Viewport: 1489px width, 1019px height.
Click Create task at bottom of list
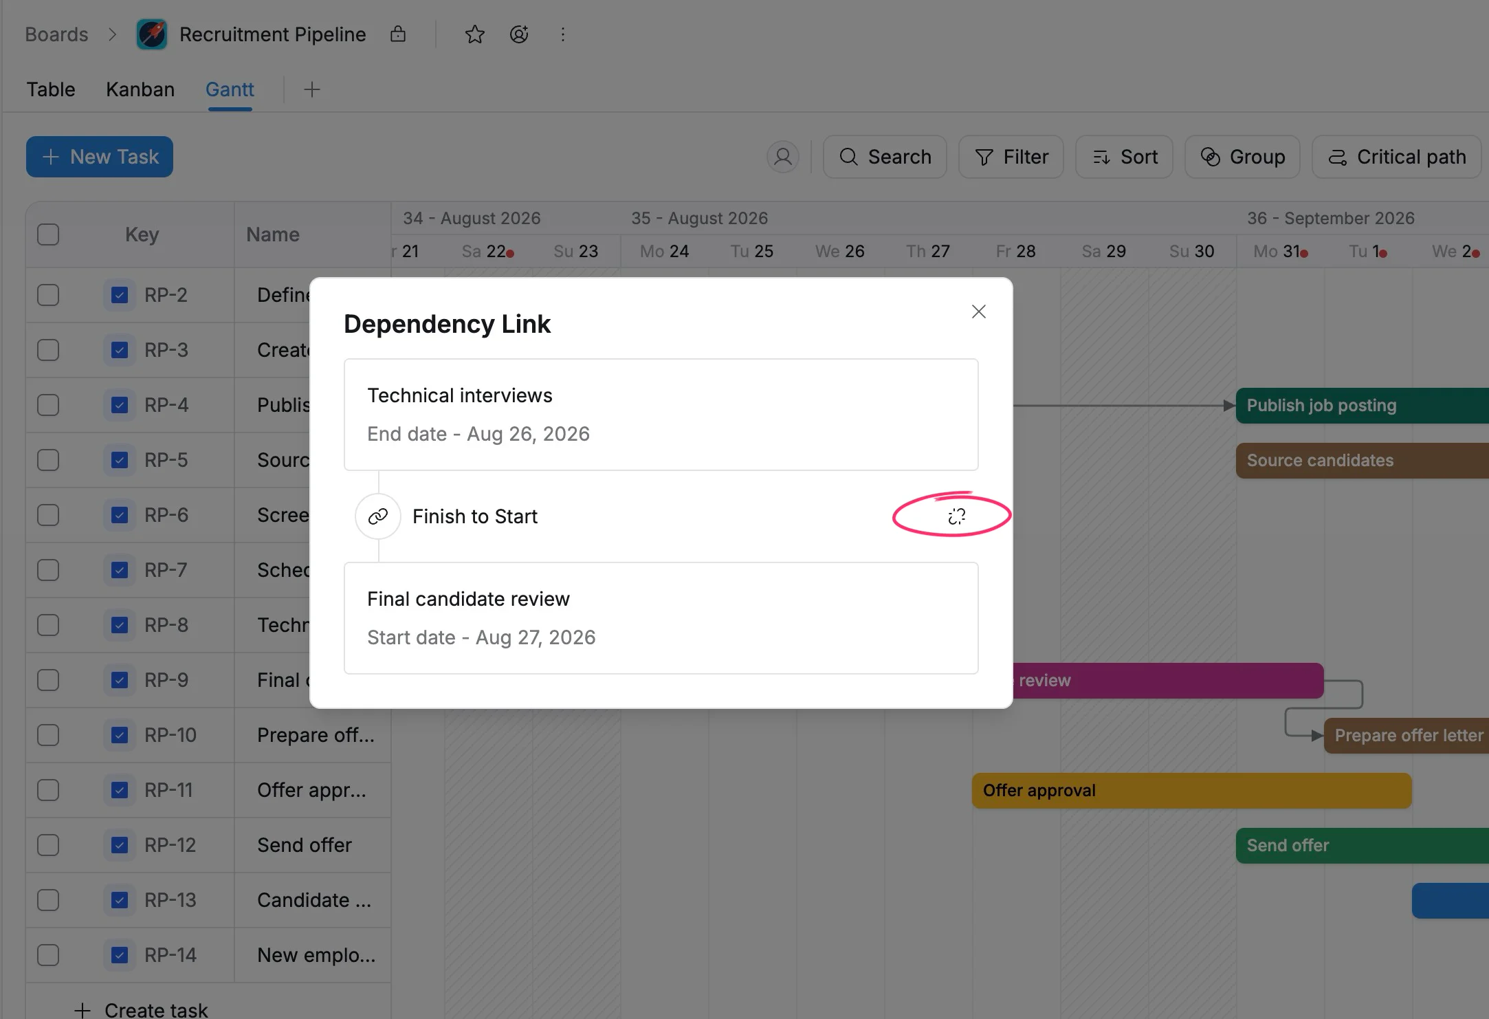click(x=141, y=1009)
